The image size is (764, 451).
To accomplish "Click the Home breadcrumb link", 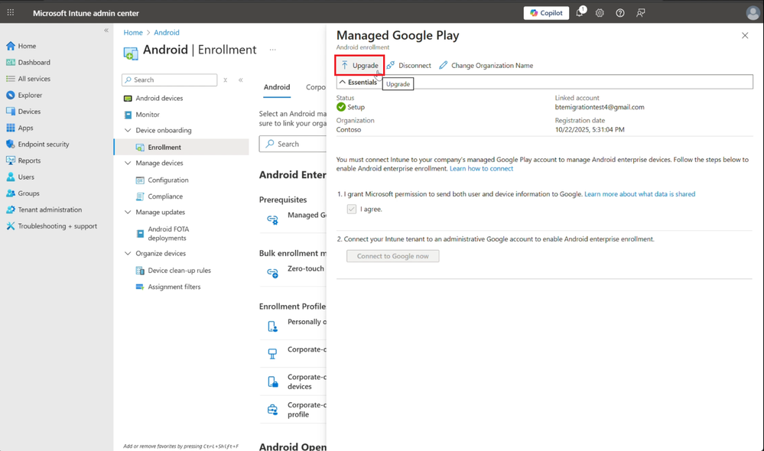I will click(133, 32).
